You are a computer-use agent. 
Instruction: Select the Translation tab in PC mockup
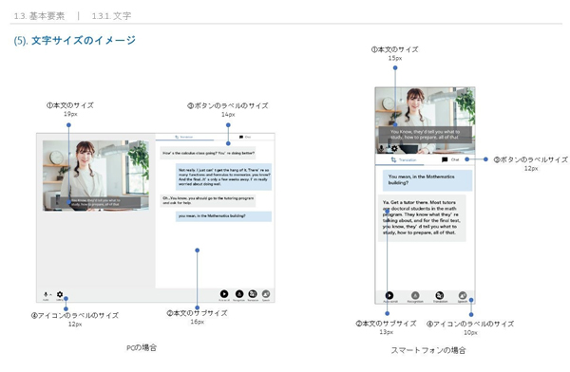click(x=184, y=137)
